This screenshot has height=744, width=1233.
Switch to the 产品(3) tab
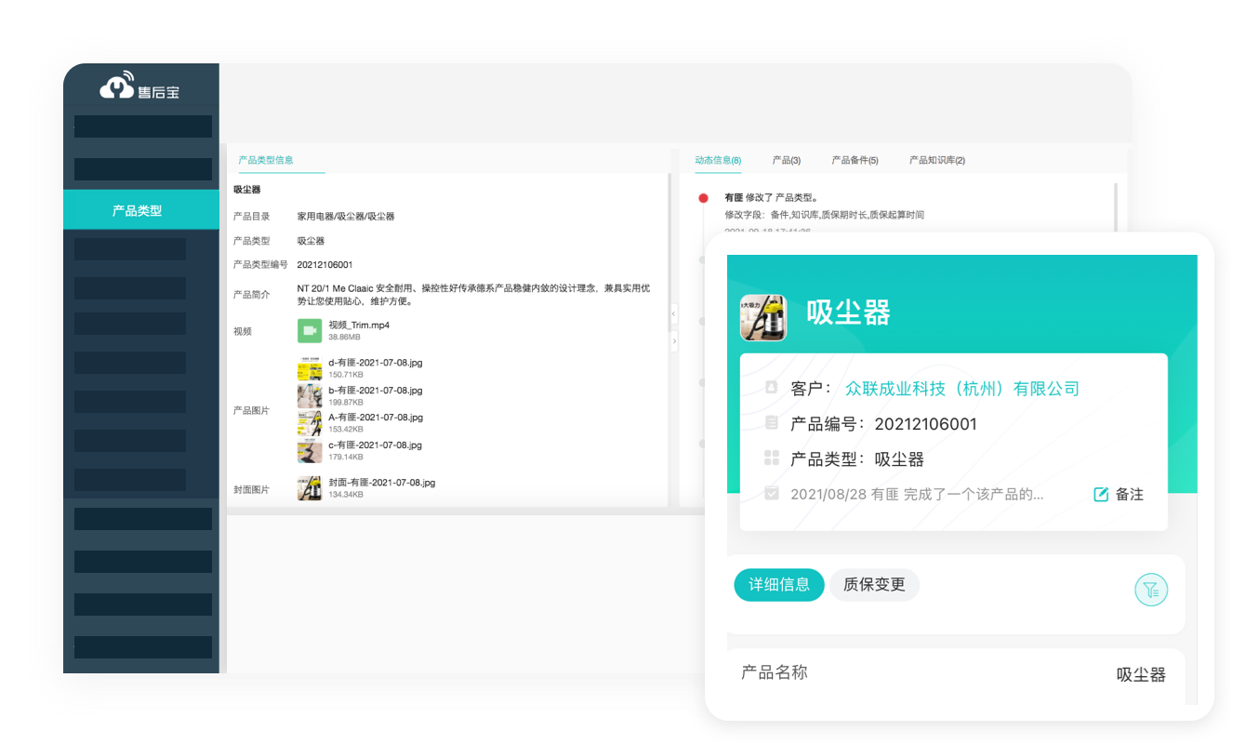click(x=788, y=160)
